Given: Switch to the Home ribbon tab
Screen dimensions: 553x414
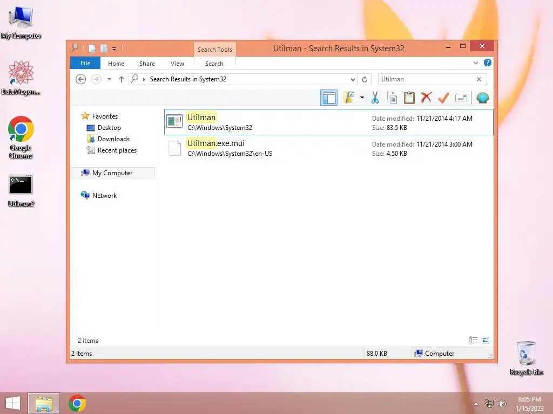Looking at the screenshot, I should pos(116,64).
